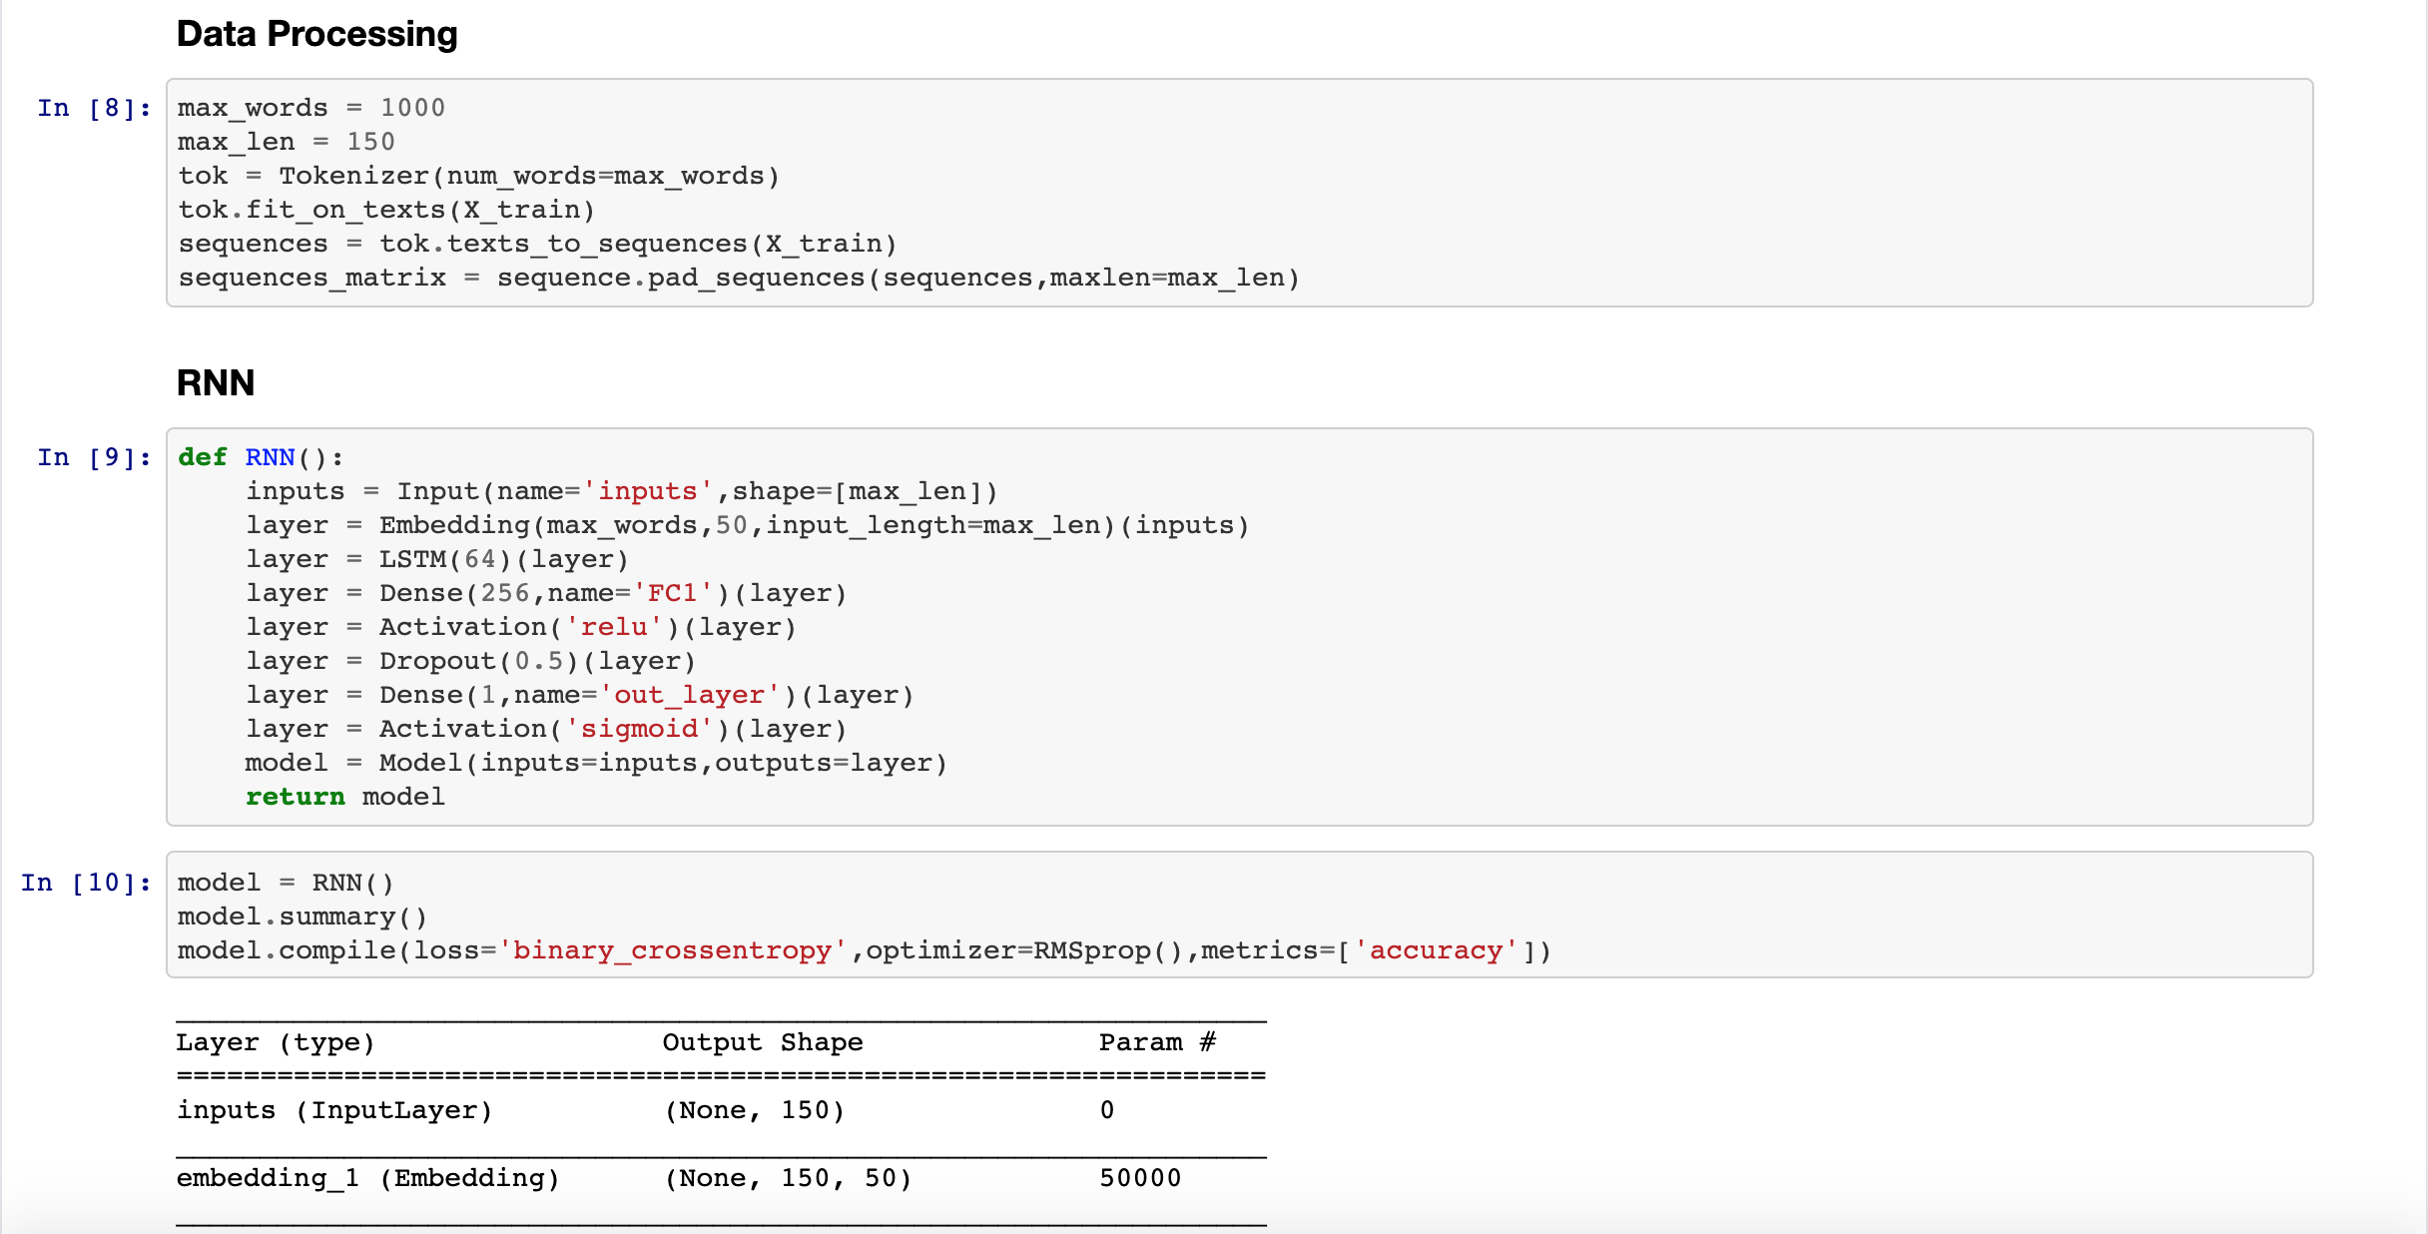Image resolution: width=2428 pixels, height=1234 pixels.
Task: Click the model.summary() line
Action: [x=303, y=917]
